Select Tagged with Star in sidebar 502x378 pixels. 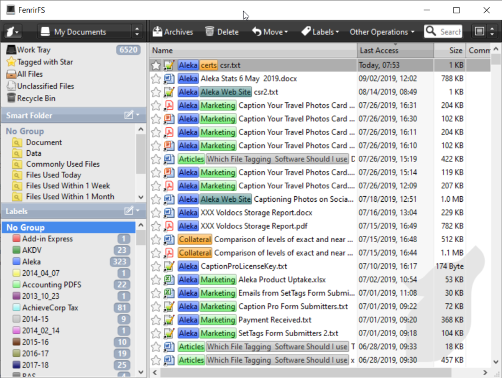45,62
